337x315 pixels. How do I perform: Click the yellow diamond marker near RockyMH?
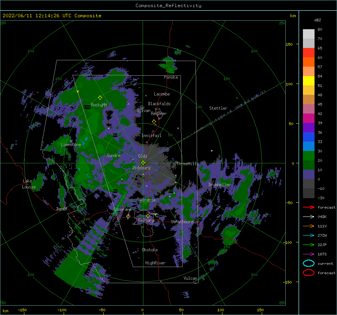coord(100,98)
